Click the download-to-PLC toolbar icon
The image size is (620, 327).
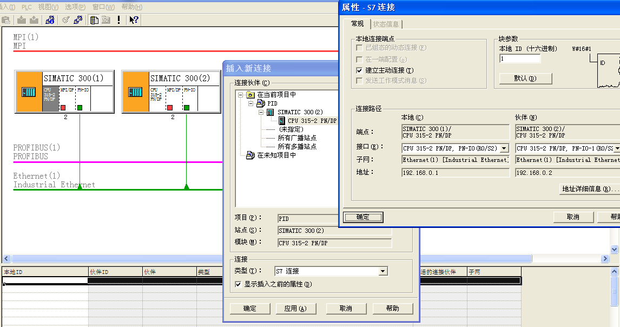pyautogui.click(x=21, y=20)
